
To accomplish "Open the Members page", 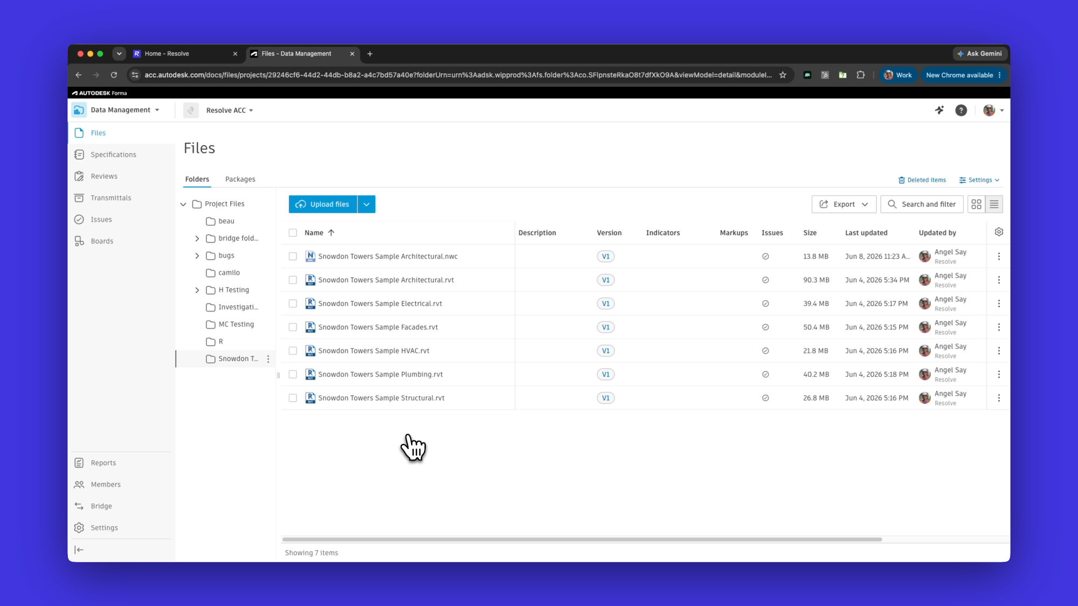I will tap(105, 484).
